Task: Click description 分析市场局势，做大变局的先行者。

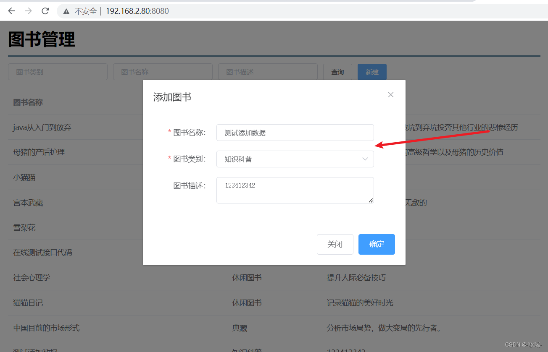Action: (x=385, y=328)
